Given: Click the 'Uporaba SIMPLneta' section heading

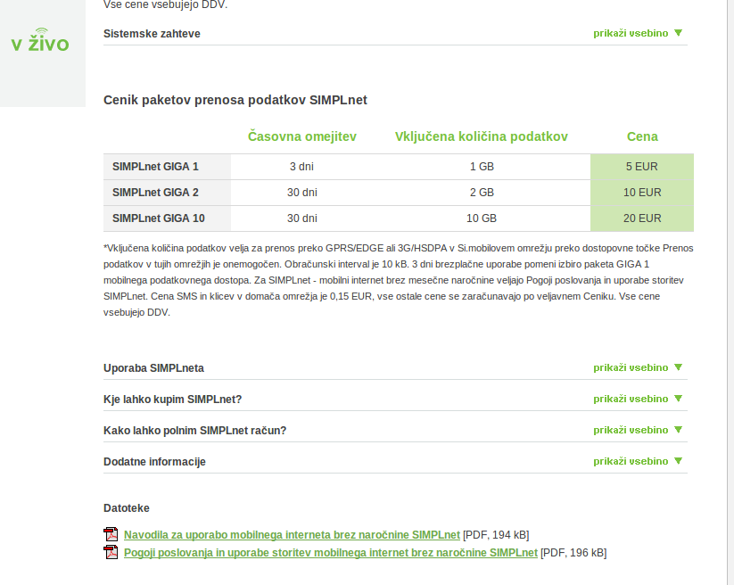Looking at the screenshot, I should (x=153, y=368).
